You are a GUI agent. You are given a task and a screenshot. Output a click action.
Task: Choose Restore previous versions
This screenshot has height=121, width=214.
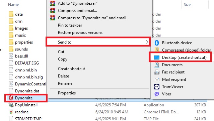coord(80,32)
